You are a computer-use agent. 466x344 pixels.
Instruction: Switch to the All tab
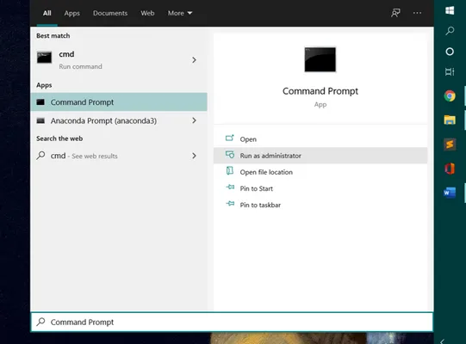coord(47,13)
